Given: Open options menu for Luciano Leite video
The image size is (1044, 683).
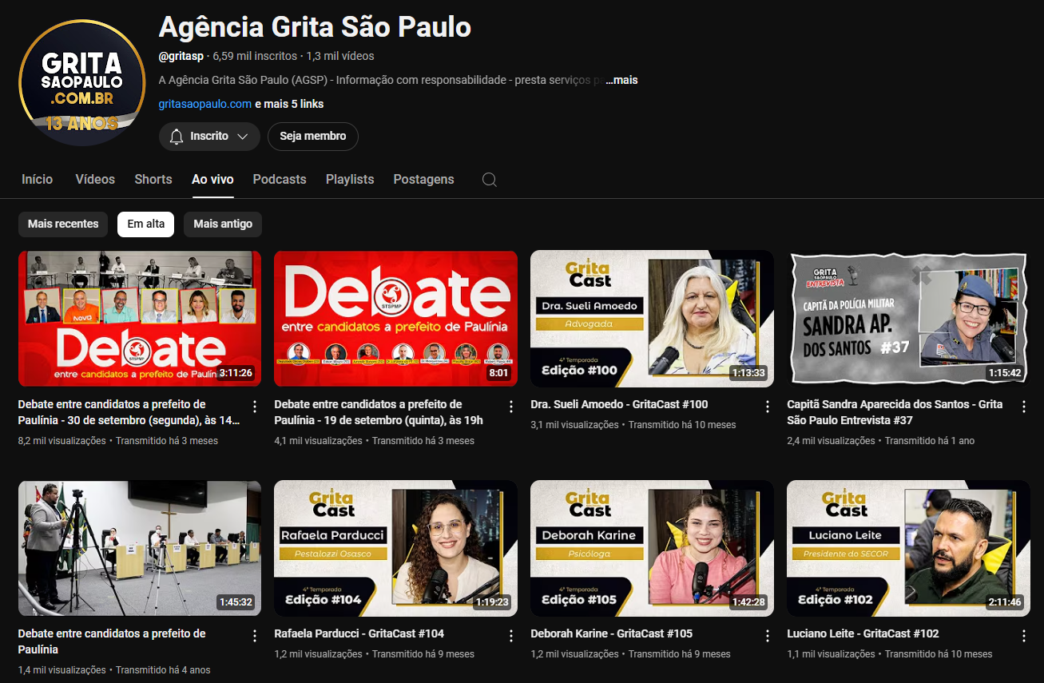Looking at the screenshot, I should pyautogui.click(x=1024, y=636).
